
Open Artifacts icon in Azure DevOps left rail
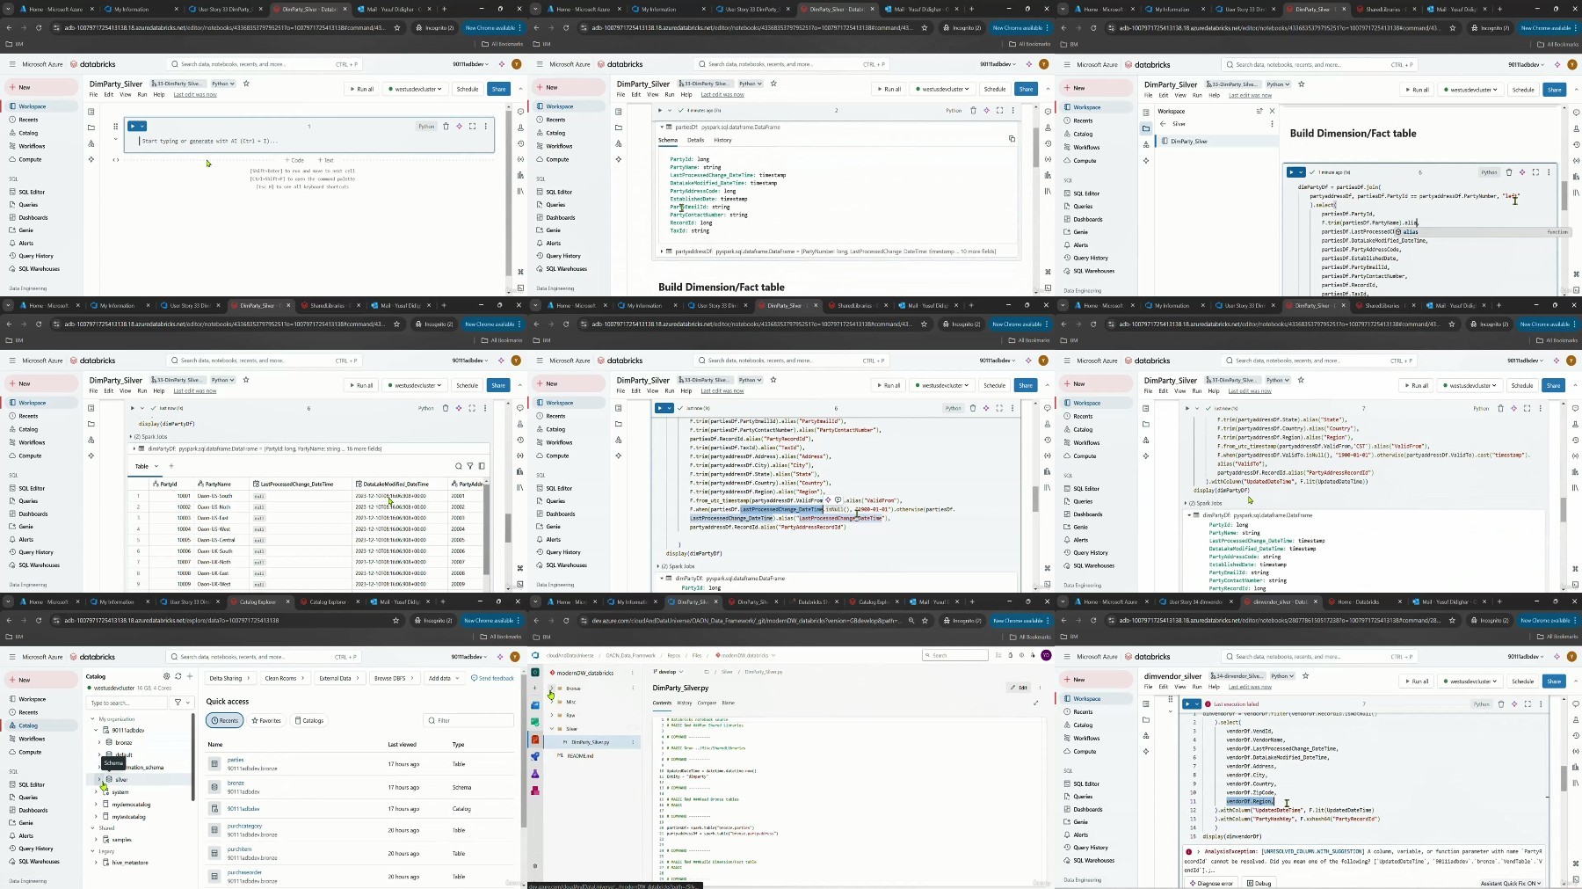click(x=535, y=791)
